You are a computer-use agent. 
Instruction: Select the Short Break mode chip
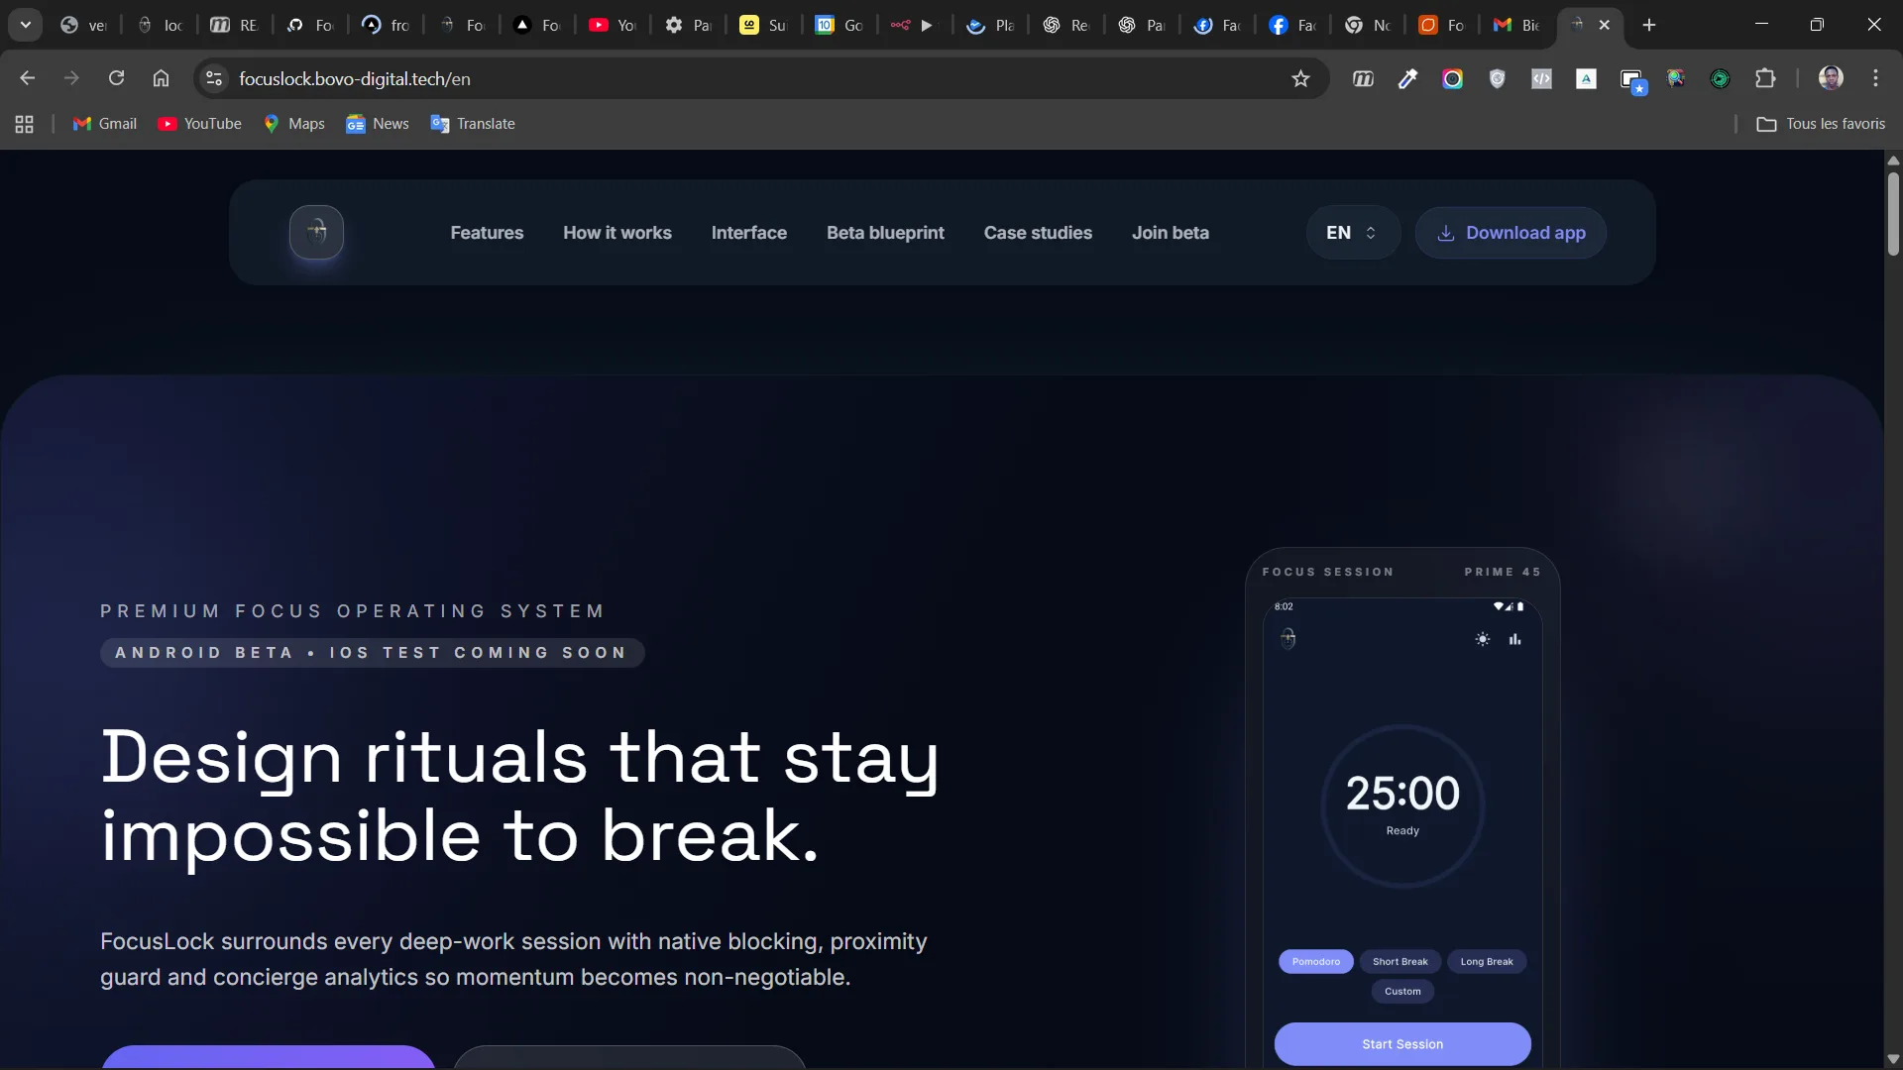click(x=1399, y=962)
